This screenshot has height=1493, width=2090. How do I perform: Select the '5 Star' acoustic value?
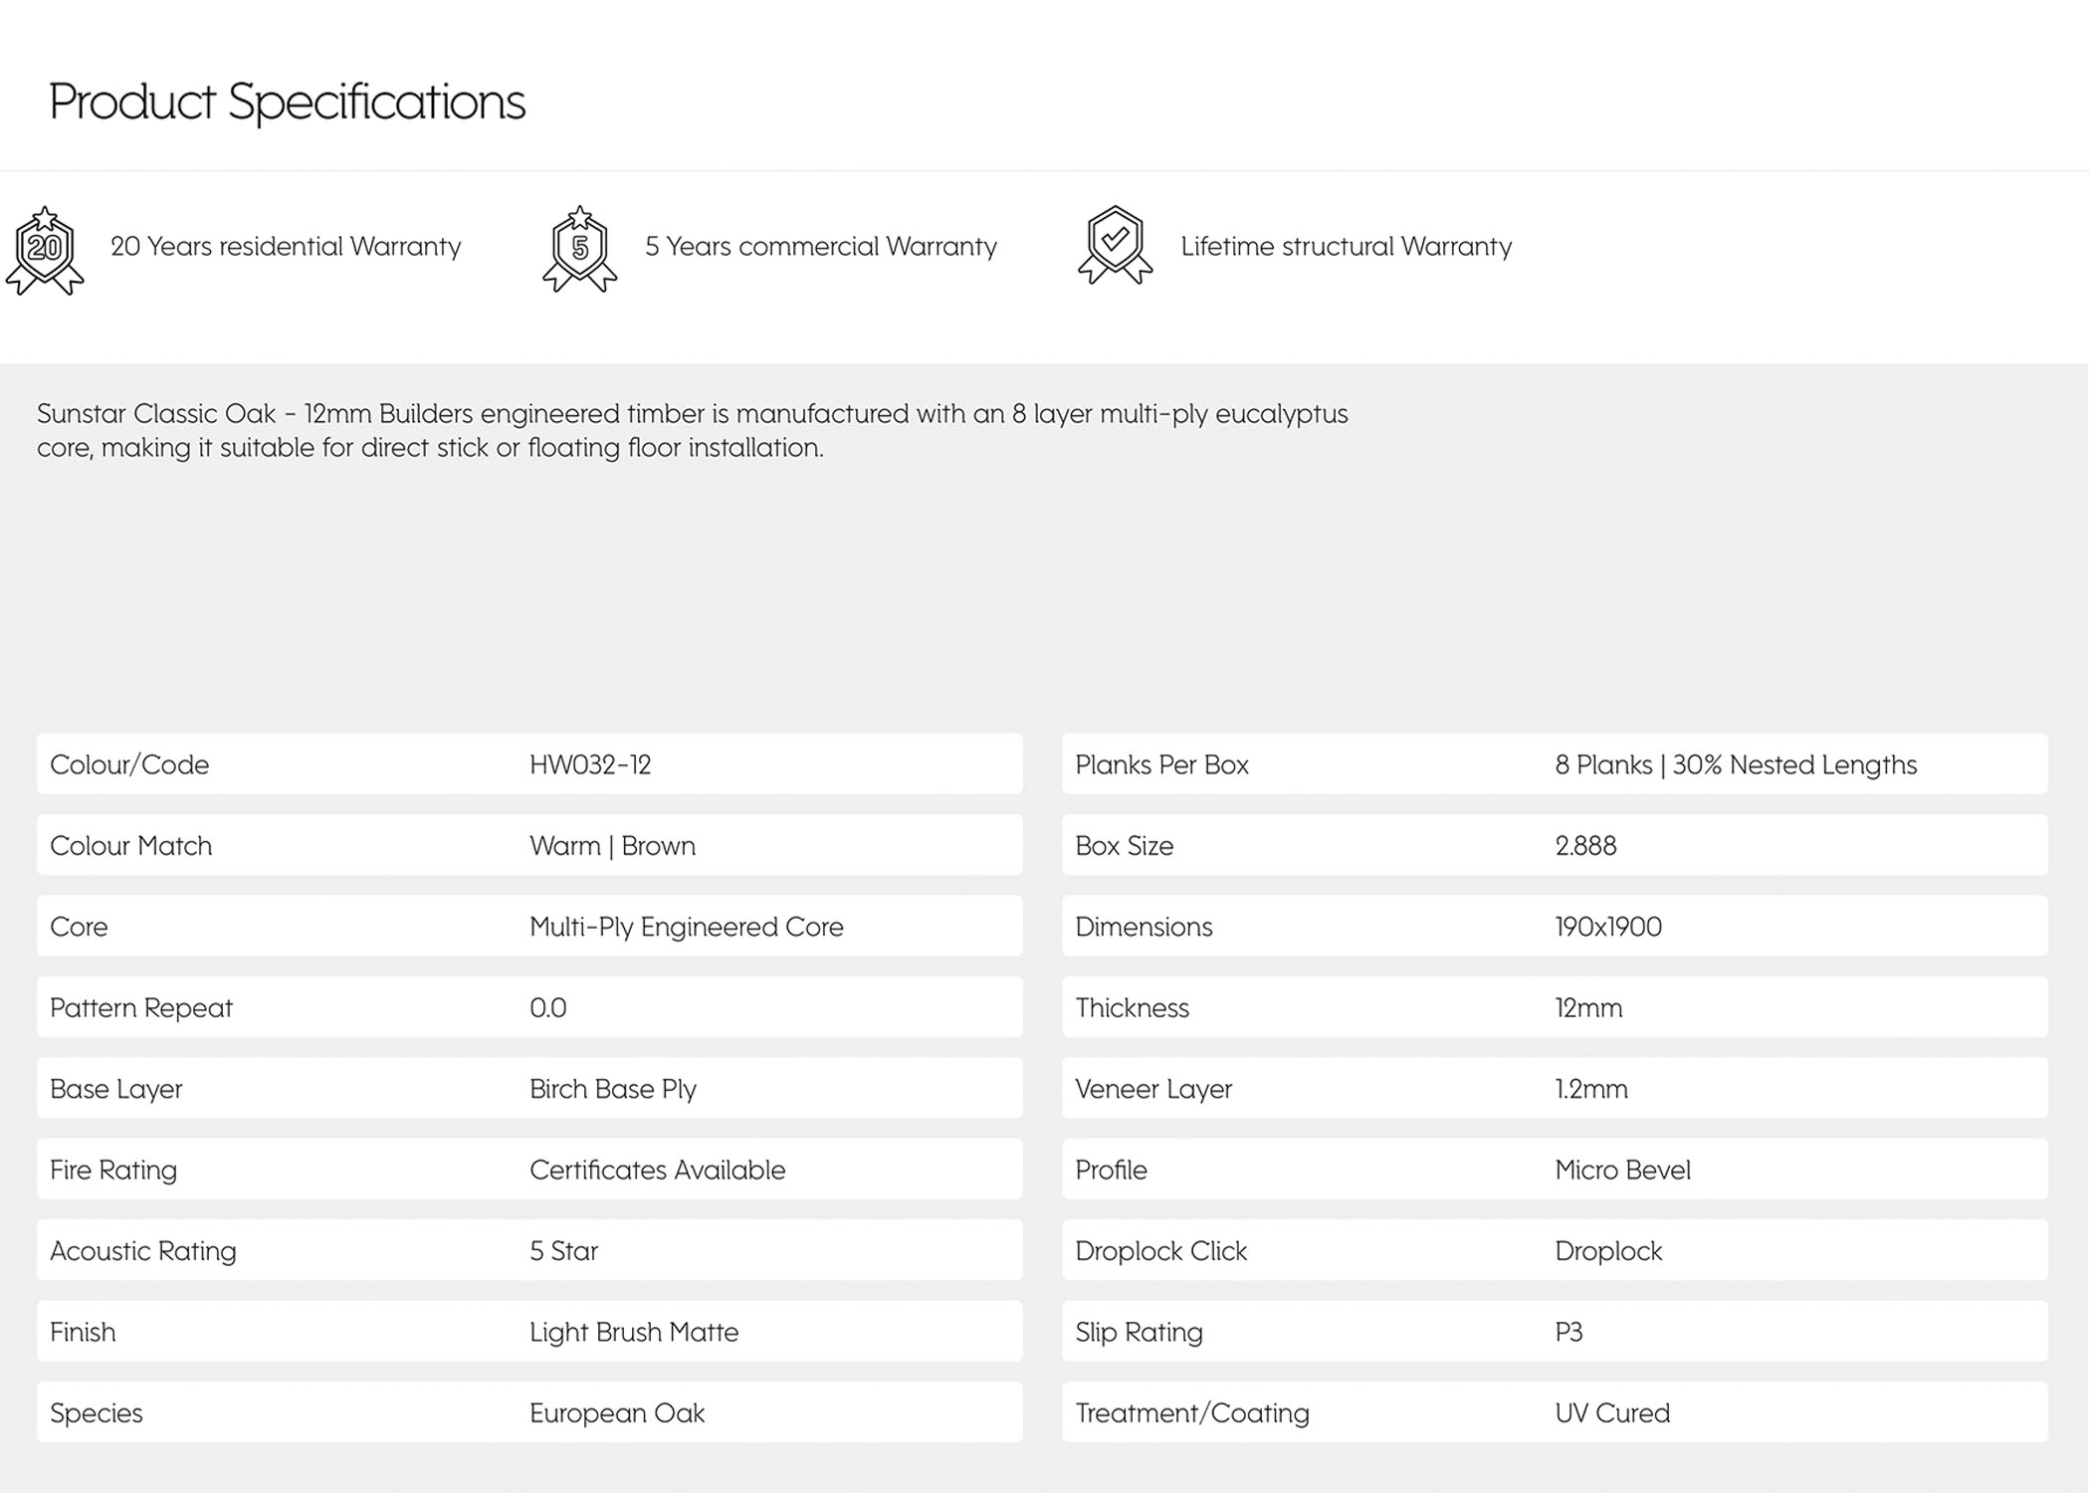(563, 1251)
